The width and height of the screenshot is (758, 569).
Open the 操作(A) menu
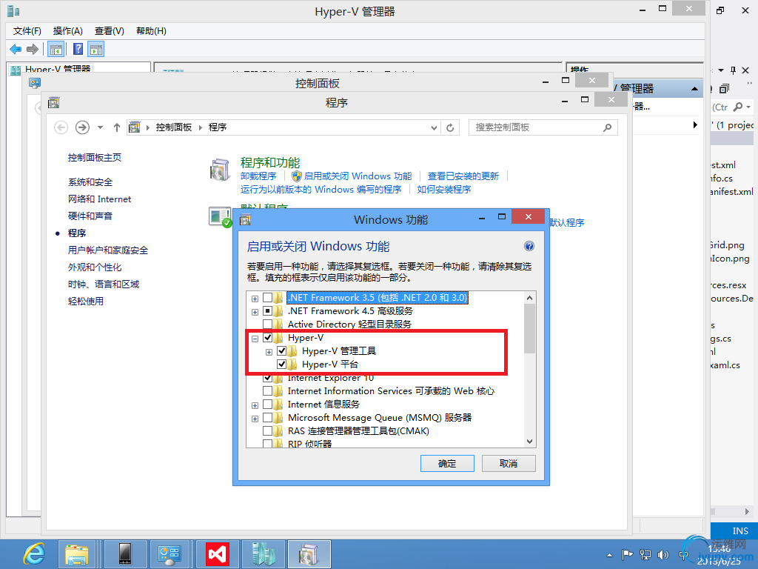click(67, 31)
